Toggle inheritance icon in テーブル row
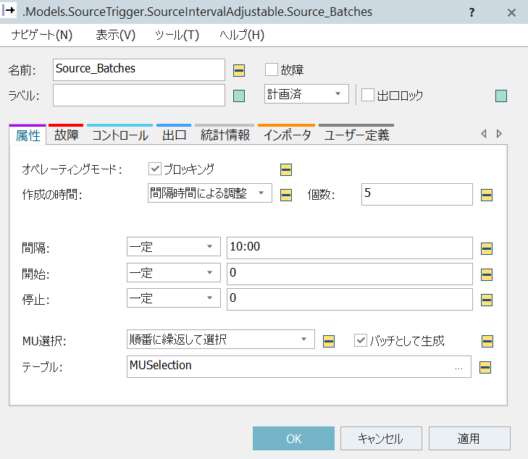Screen dimensions: 528x459 click(x=485, y=367)
